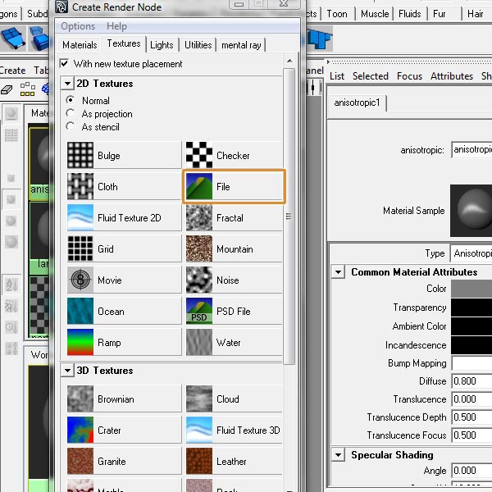Switch to the Lights tab
Viewport: 492px width, 492px height.
click(x=162, y=45)
